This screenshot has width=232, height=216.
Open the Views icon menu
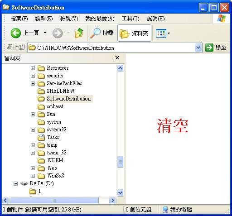163,33
